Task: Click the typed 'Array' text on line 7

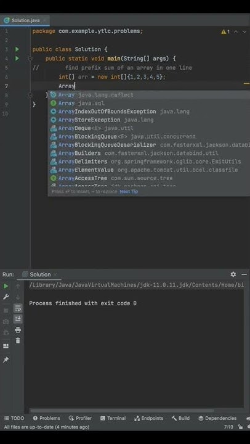Action: [67, 86]
